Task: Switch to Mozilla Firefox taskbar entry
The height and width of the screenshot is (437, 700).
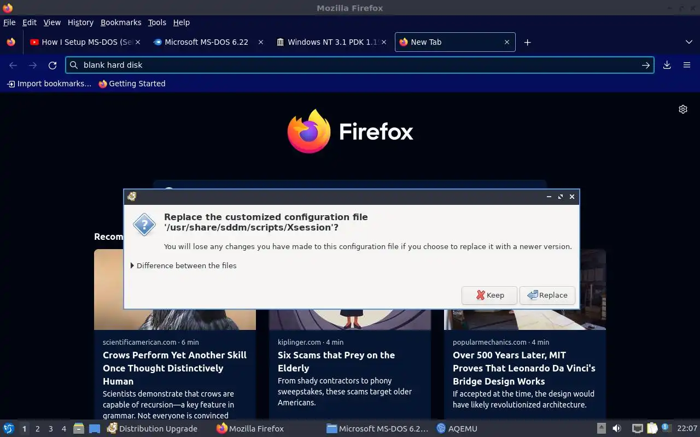Action: [x=250, y=429]
